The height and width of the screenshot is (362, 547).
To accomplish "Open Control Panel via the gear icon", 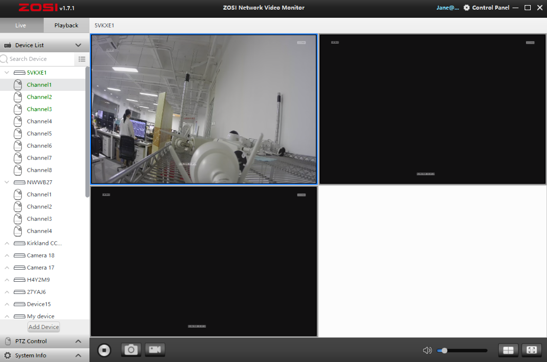I will pos(467,8).
